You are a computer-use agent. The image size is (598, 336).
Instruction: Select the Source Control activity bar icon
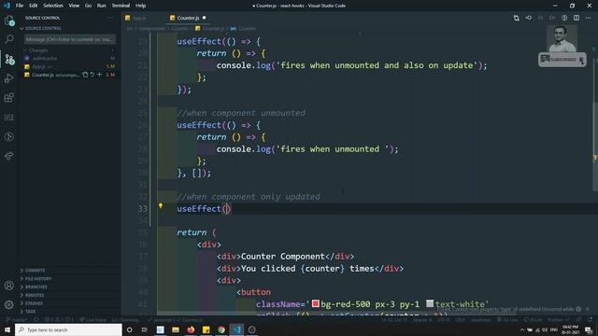click(x=9, y=59)
